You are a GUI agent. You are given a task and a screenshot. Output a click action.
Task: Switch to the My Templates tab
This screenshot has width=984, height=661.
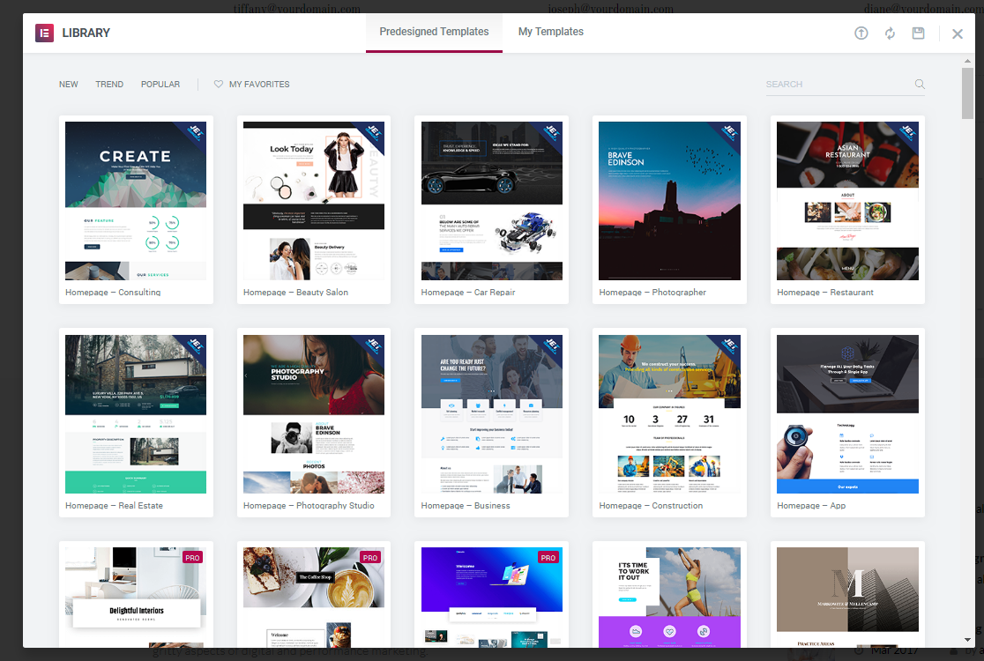pyautogui.click(x=550, y=32)
